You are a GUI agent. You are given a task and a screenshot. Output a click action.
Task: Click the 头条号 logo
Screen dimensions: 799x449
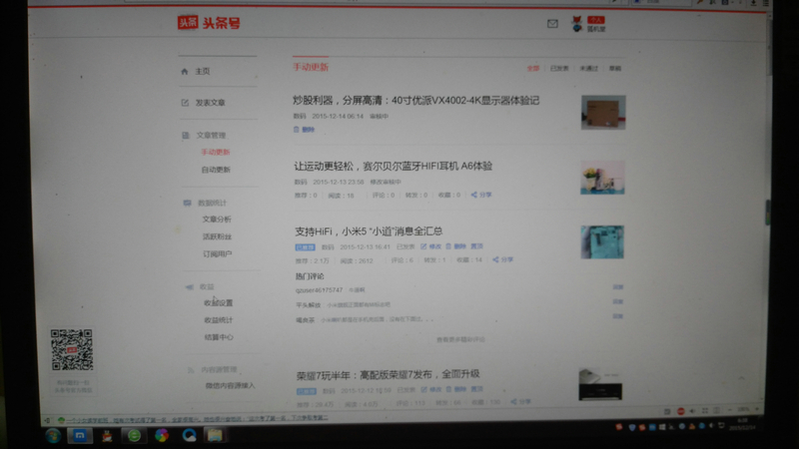[x=209, y=22]
